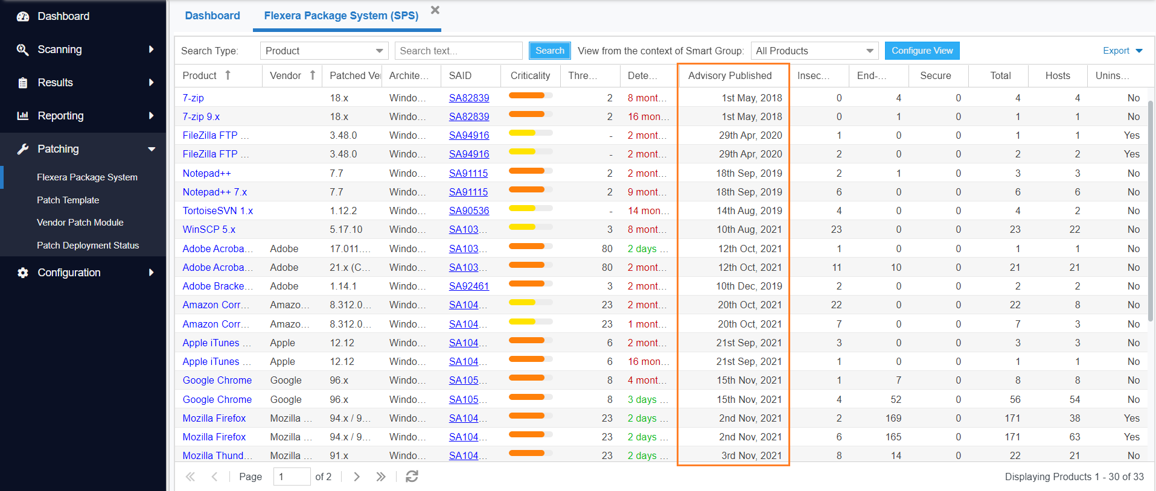
Task: Open the SA92461 advisory link
Action: tap(468, 286)
